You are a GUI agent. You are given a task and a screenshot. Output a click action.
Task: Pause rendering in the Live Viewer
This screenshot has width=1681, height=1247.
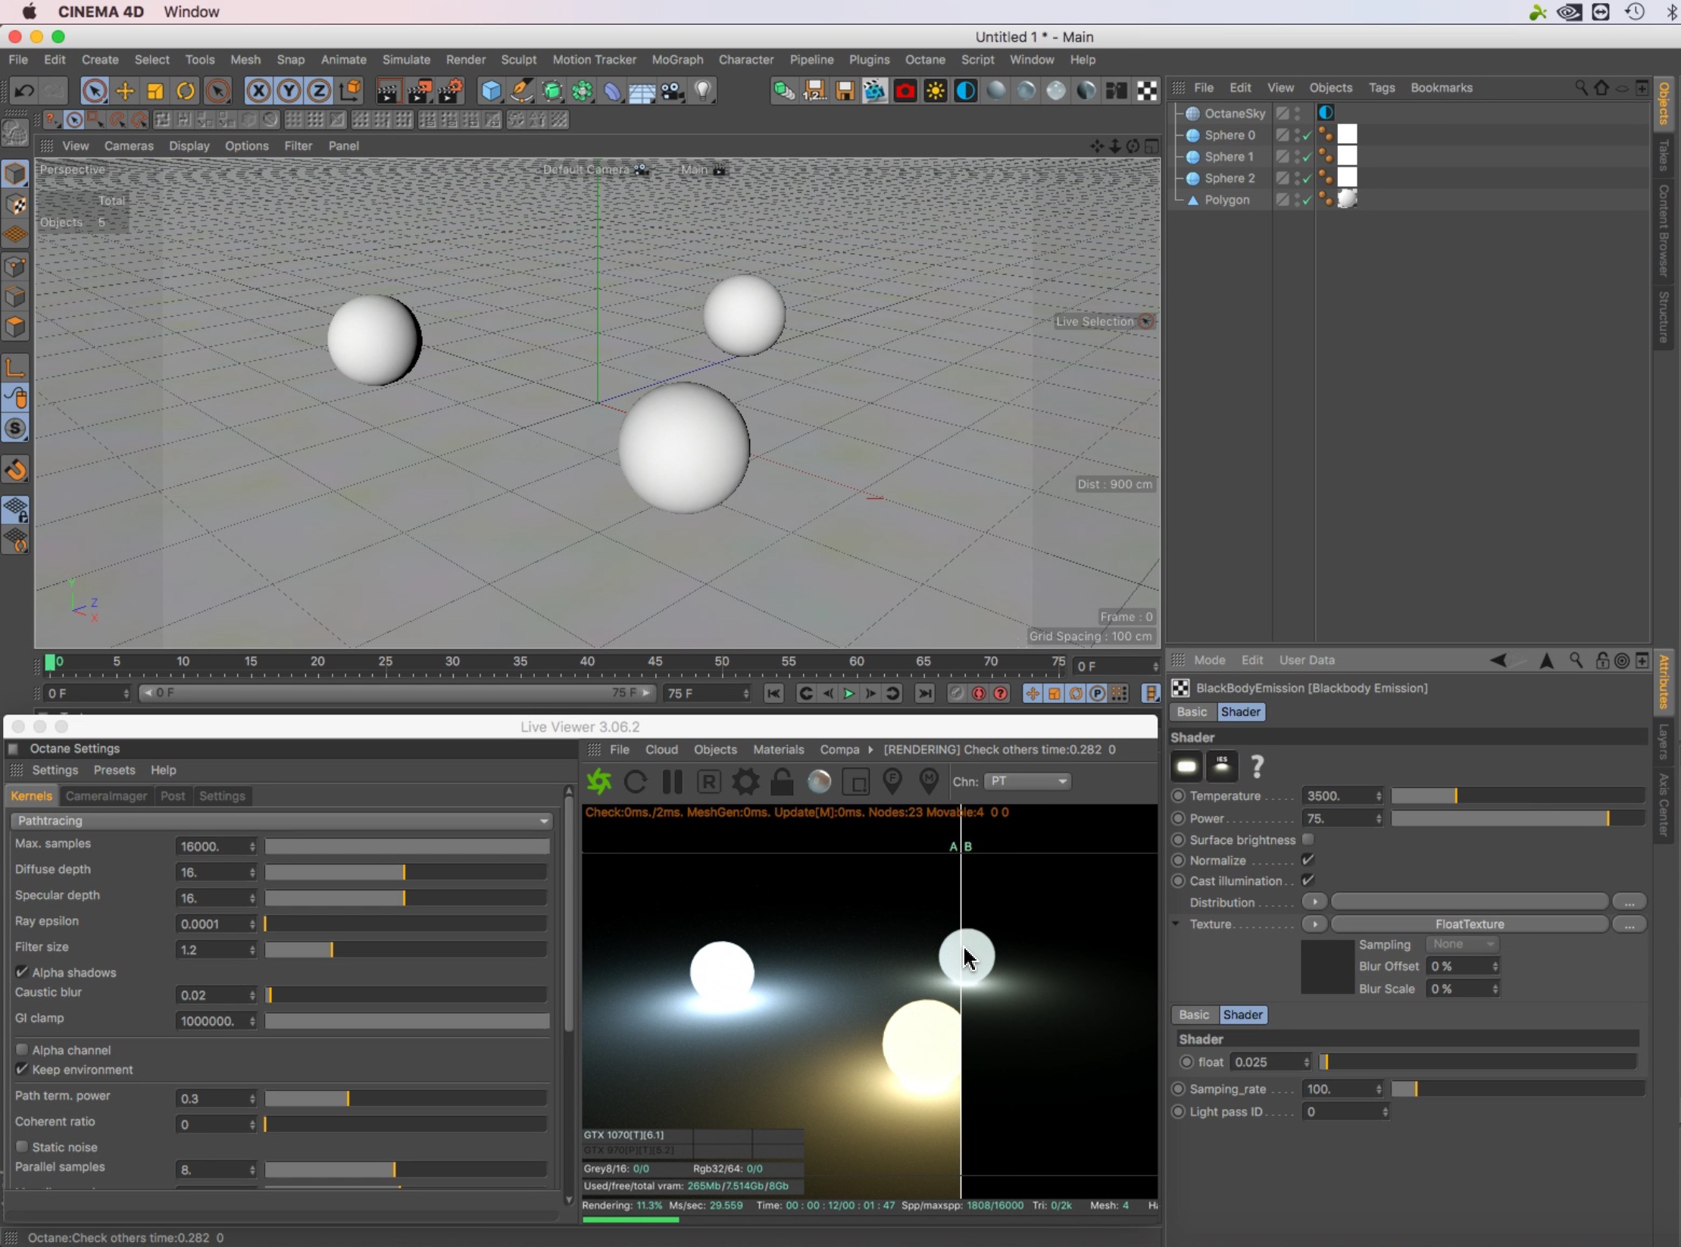point(672,781)
